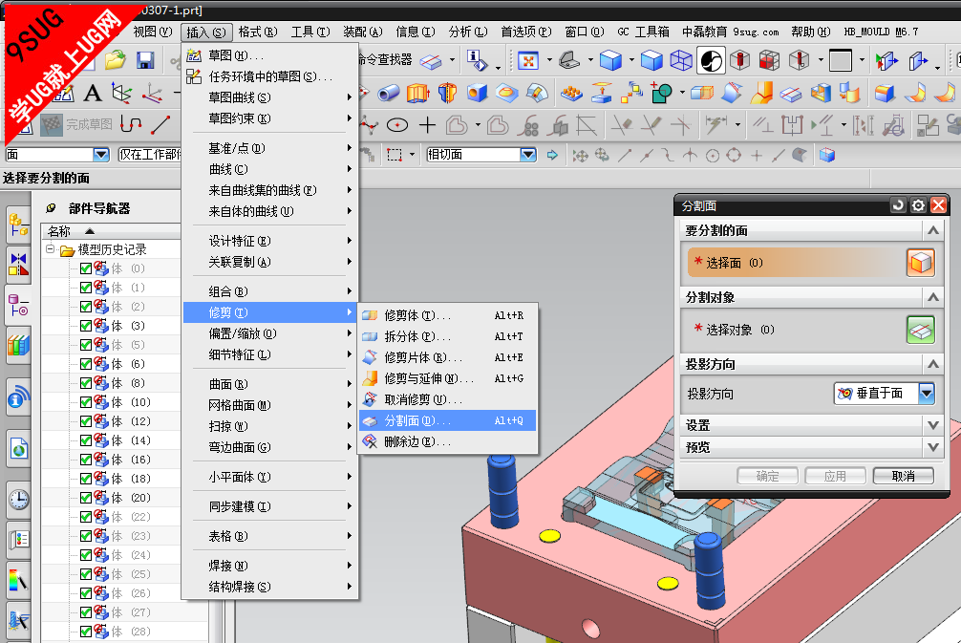
Task: Click the 选择面 (0) selection field
Action: point(796,263)
